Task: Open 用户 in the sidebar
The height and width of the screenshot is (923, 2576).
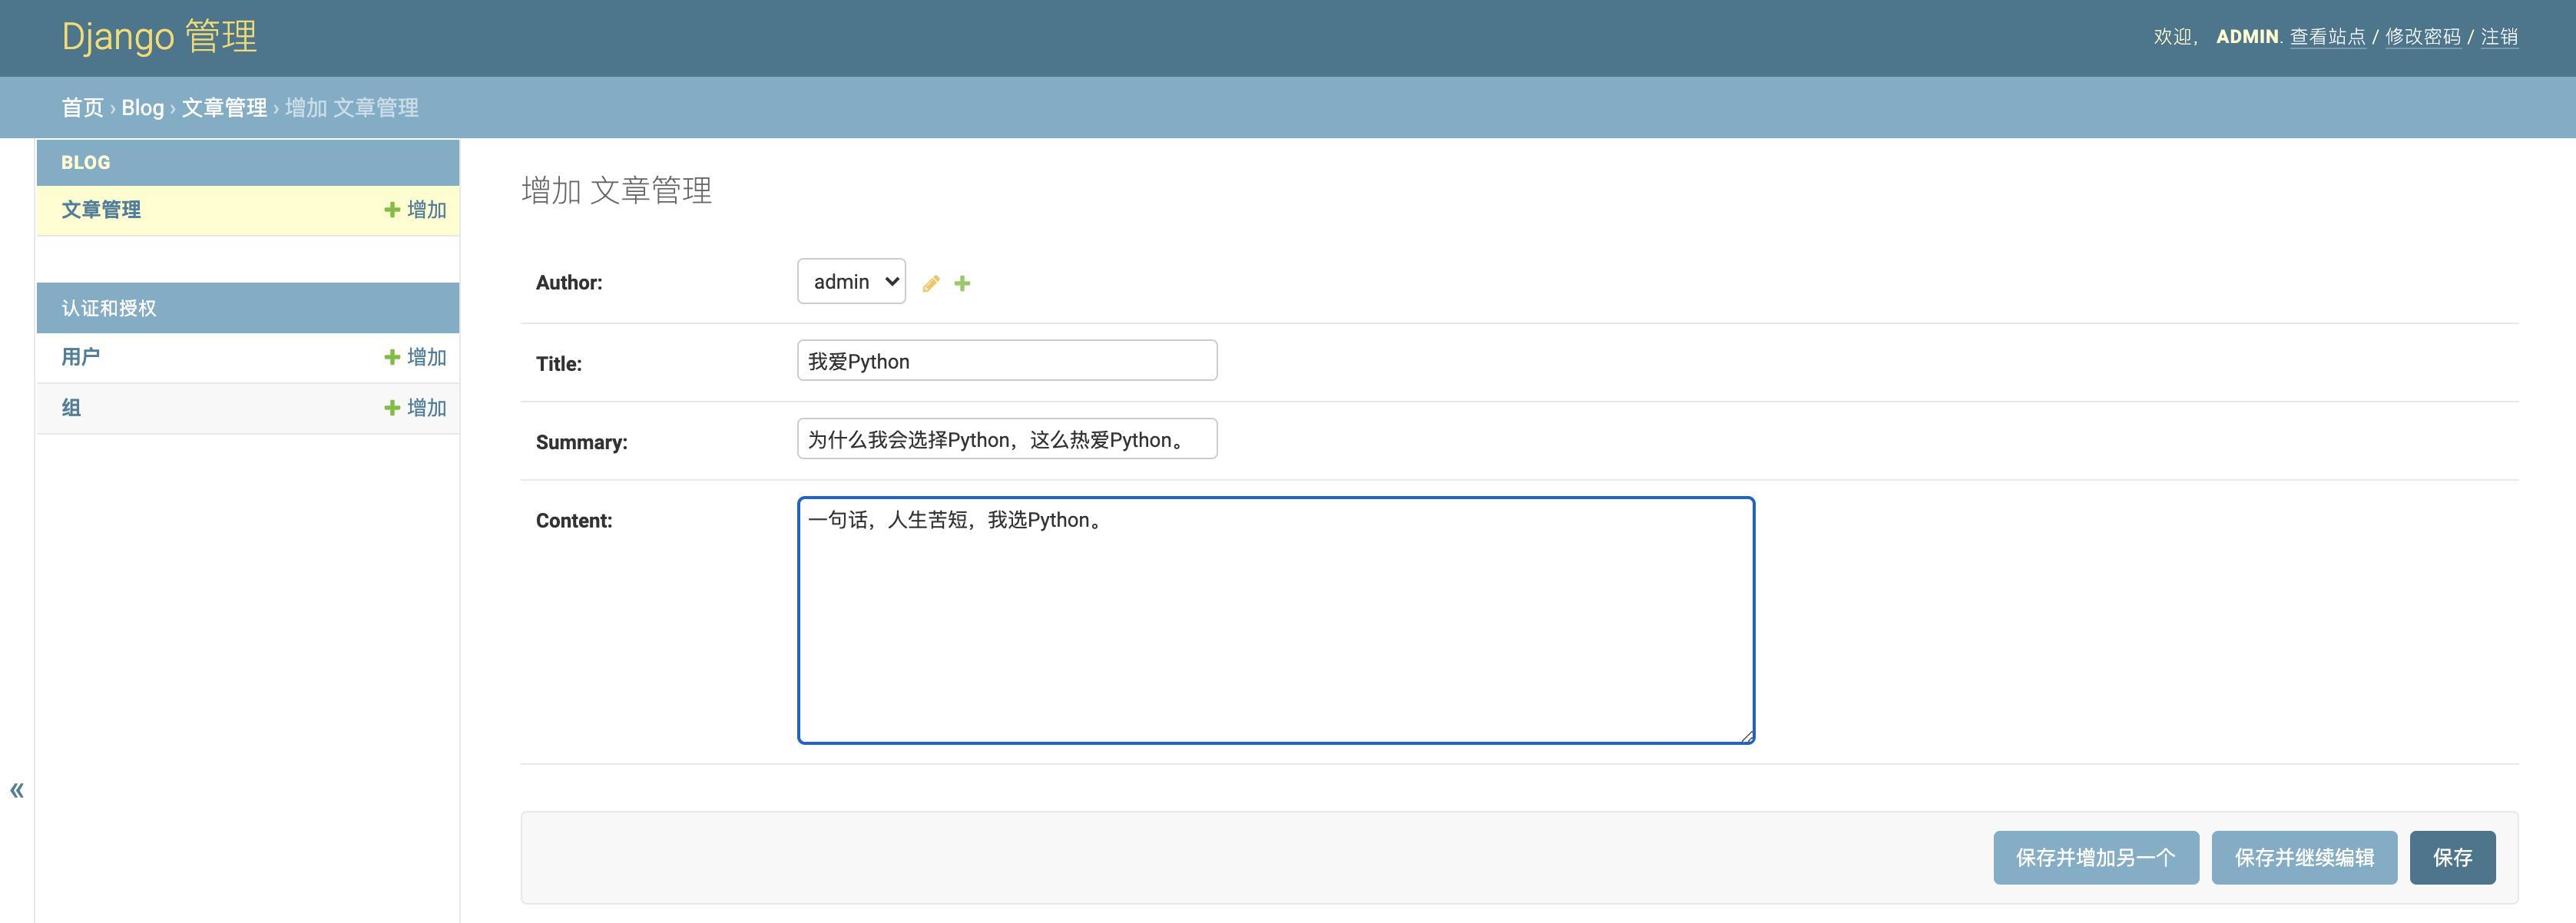Action: [x=81, y=357]
